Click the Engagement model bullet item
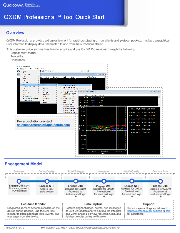 point(23,53)
